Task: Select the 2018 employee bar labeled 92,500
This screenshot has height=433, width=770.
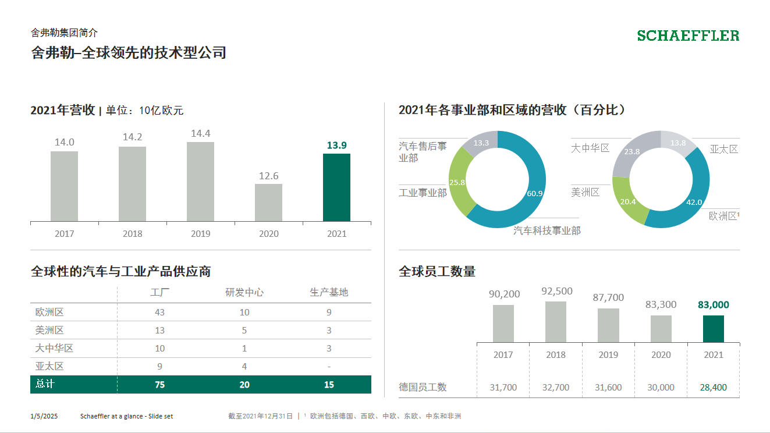Action: (556, 322)
